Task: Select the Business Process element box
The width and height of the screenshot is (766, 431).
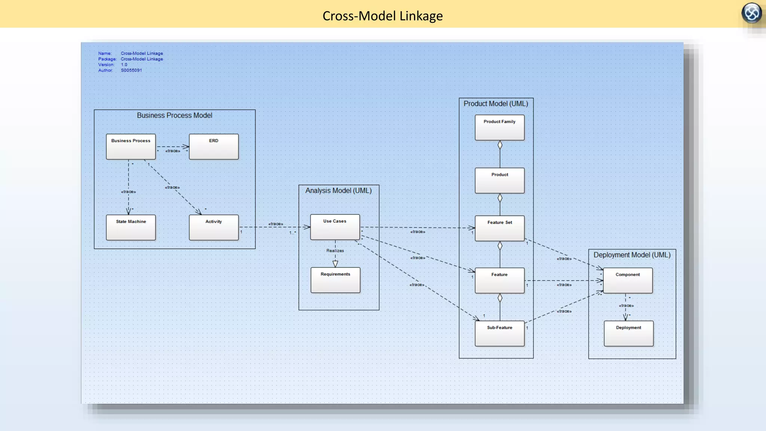Action: coord(131,147)
